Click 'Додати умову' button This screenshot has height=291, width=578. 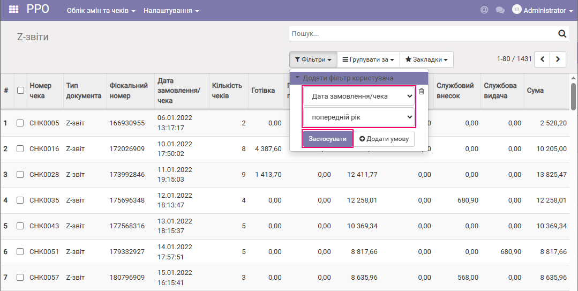click(x=384, y=139)
